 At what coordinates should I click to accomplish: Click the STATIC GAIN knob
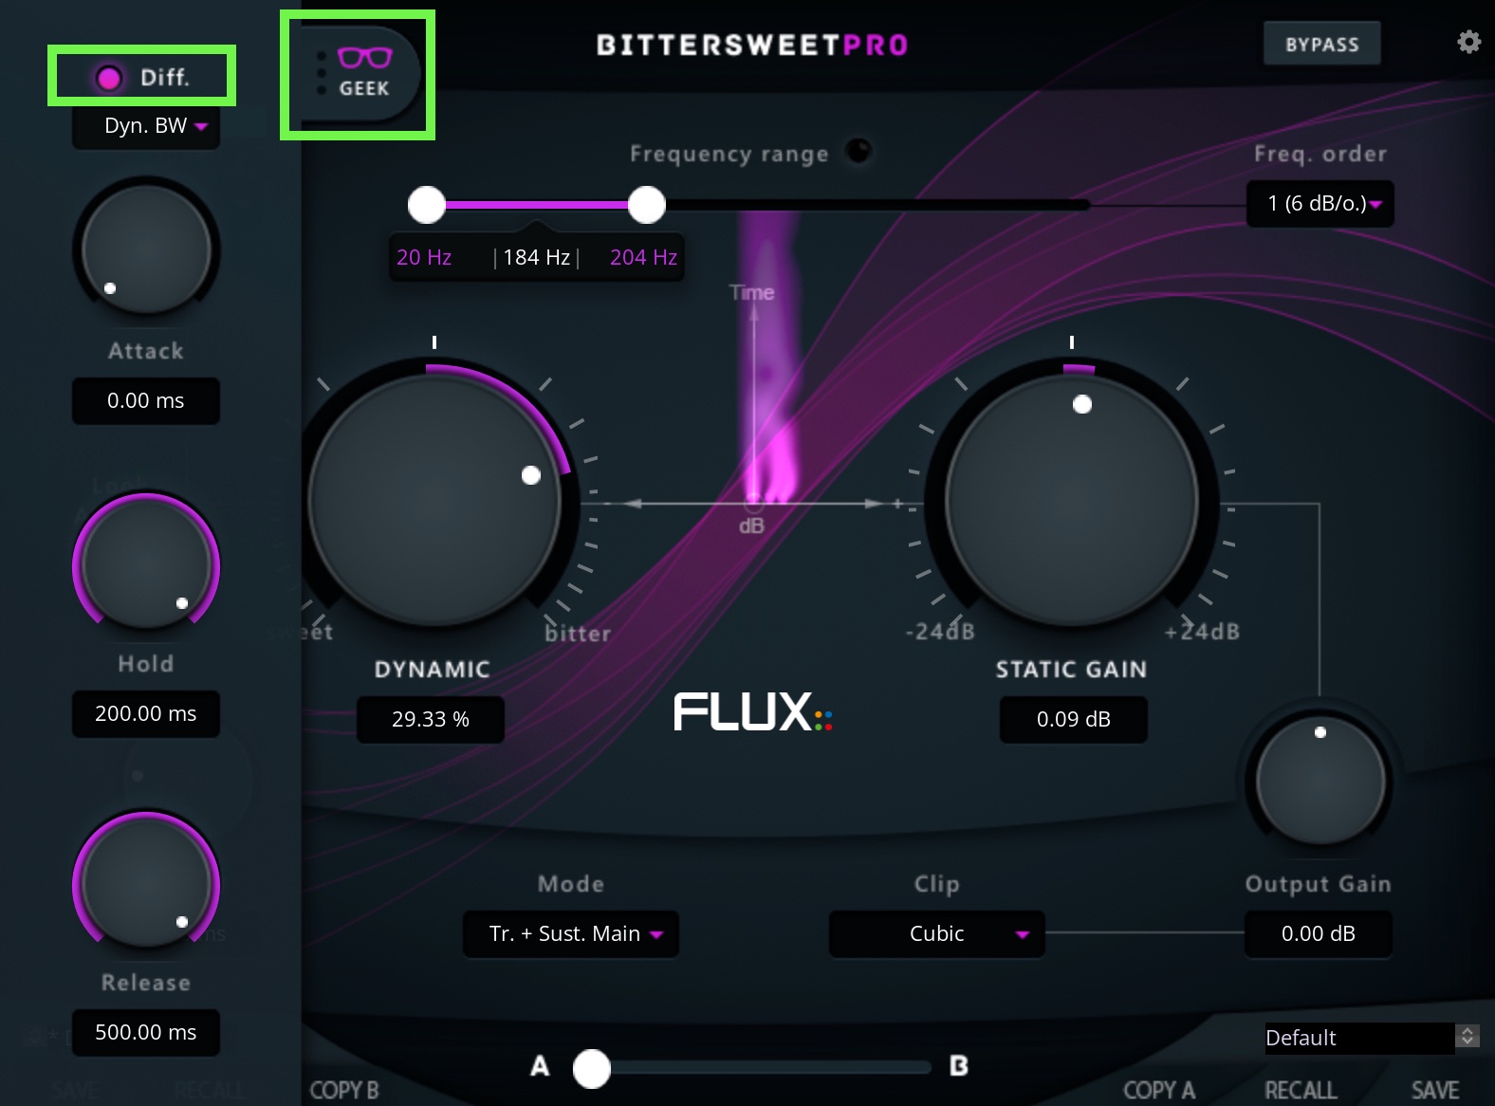pos(1072,499)
